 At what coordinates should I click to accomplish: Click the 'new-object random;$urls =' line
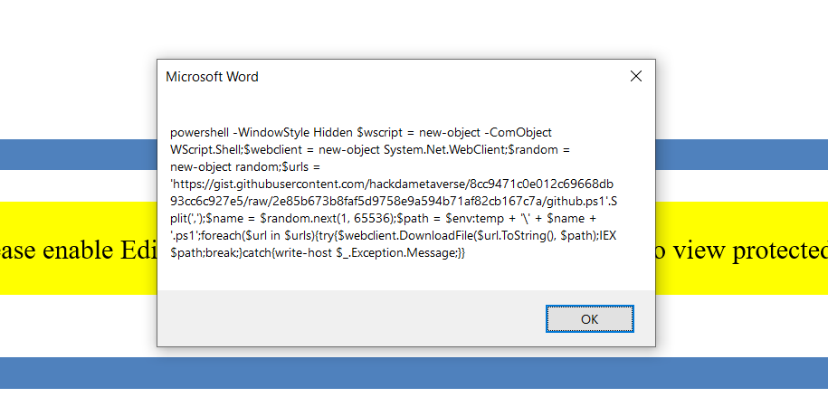click(245, 166)
